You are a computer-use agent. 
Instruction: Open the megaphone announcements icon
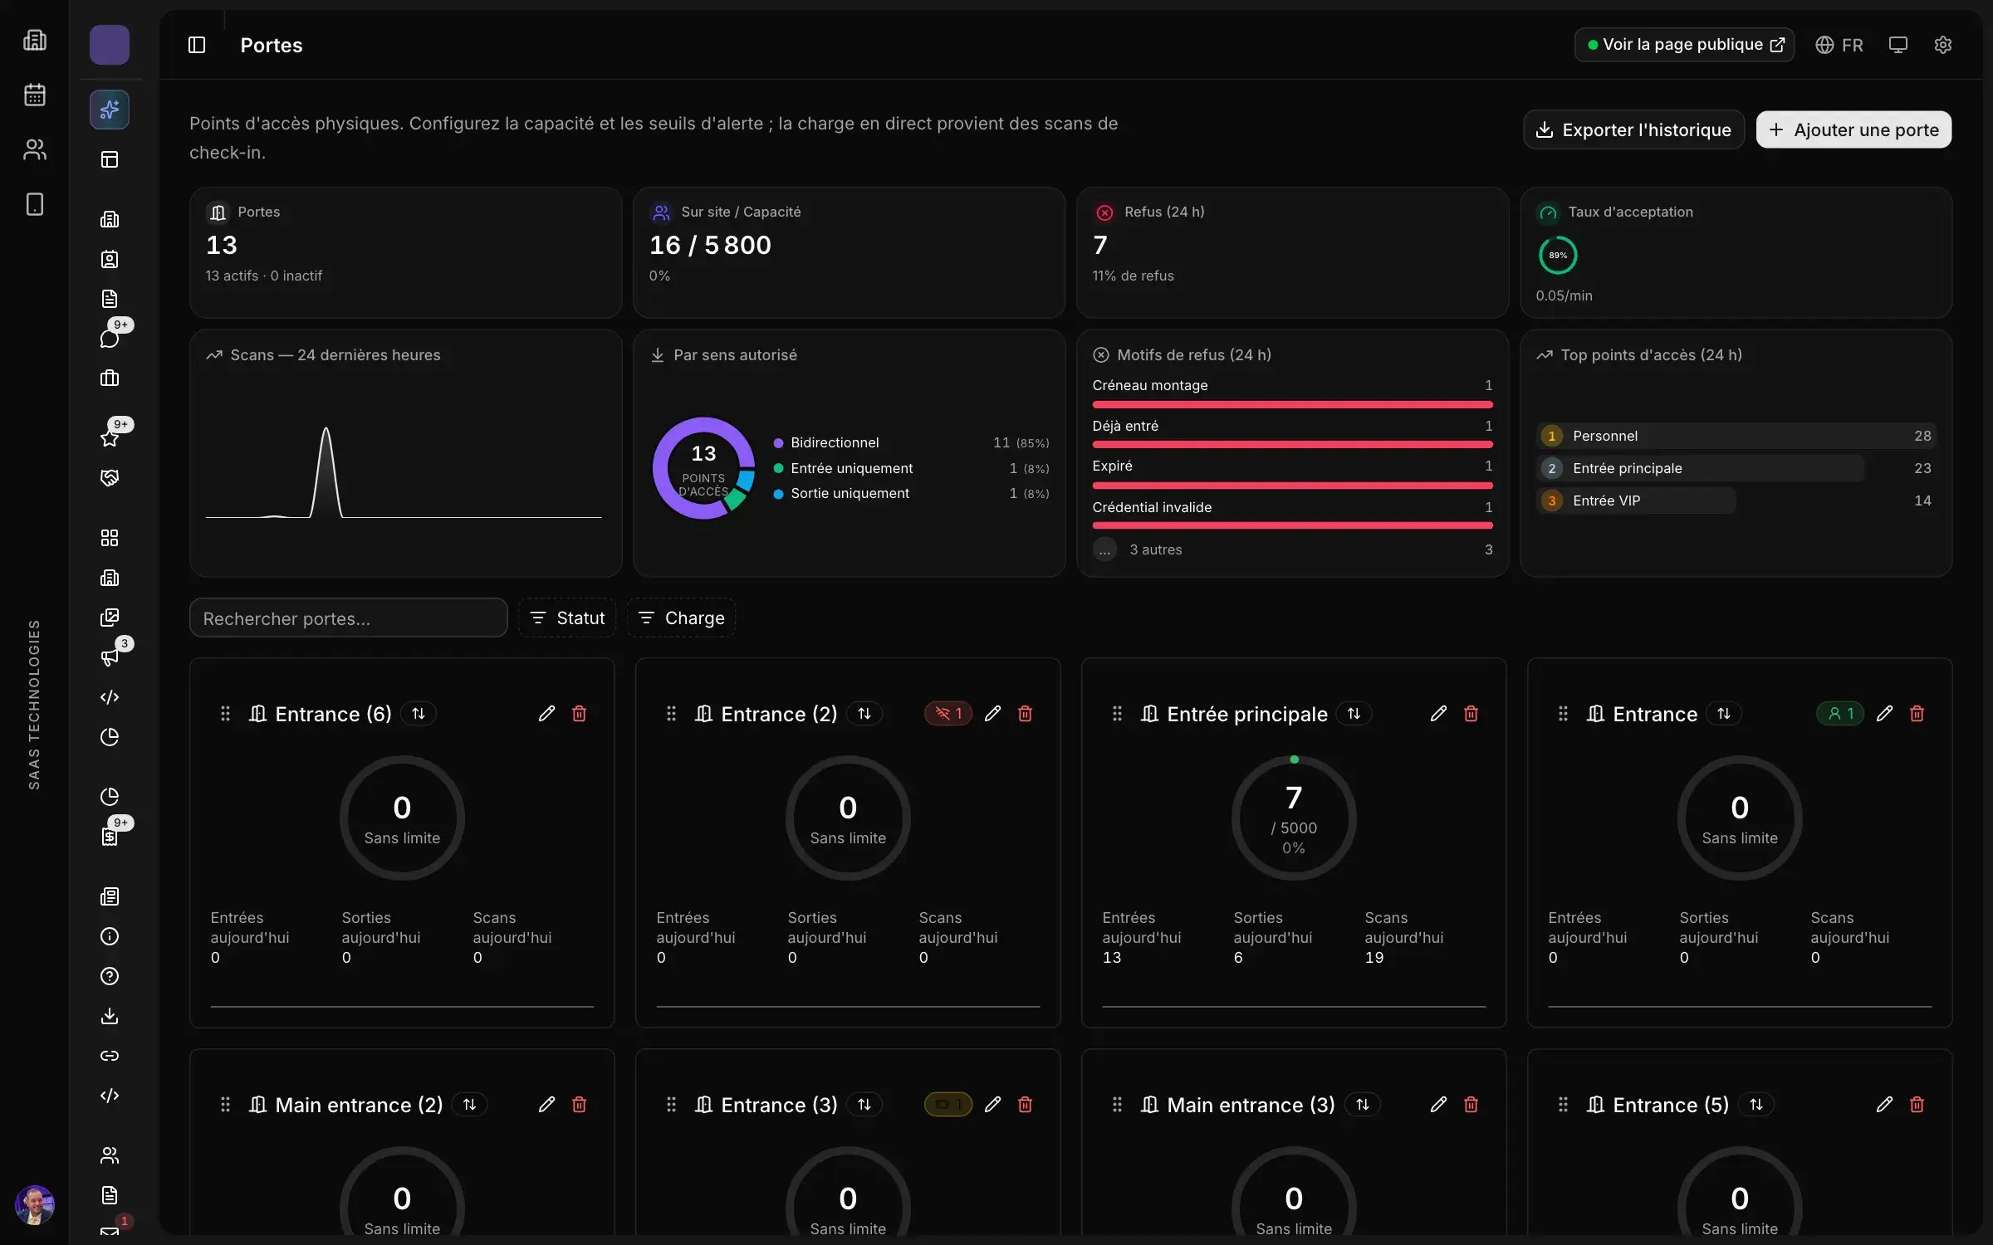(110, 657)
